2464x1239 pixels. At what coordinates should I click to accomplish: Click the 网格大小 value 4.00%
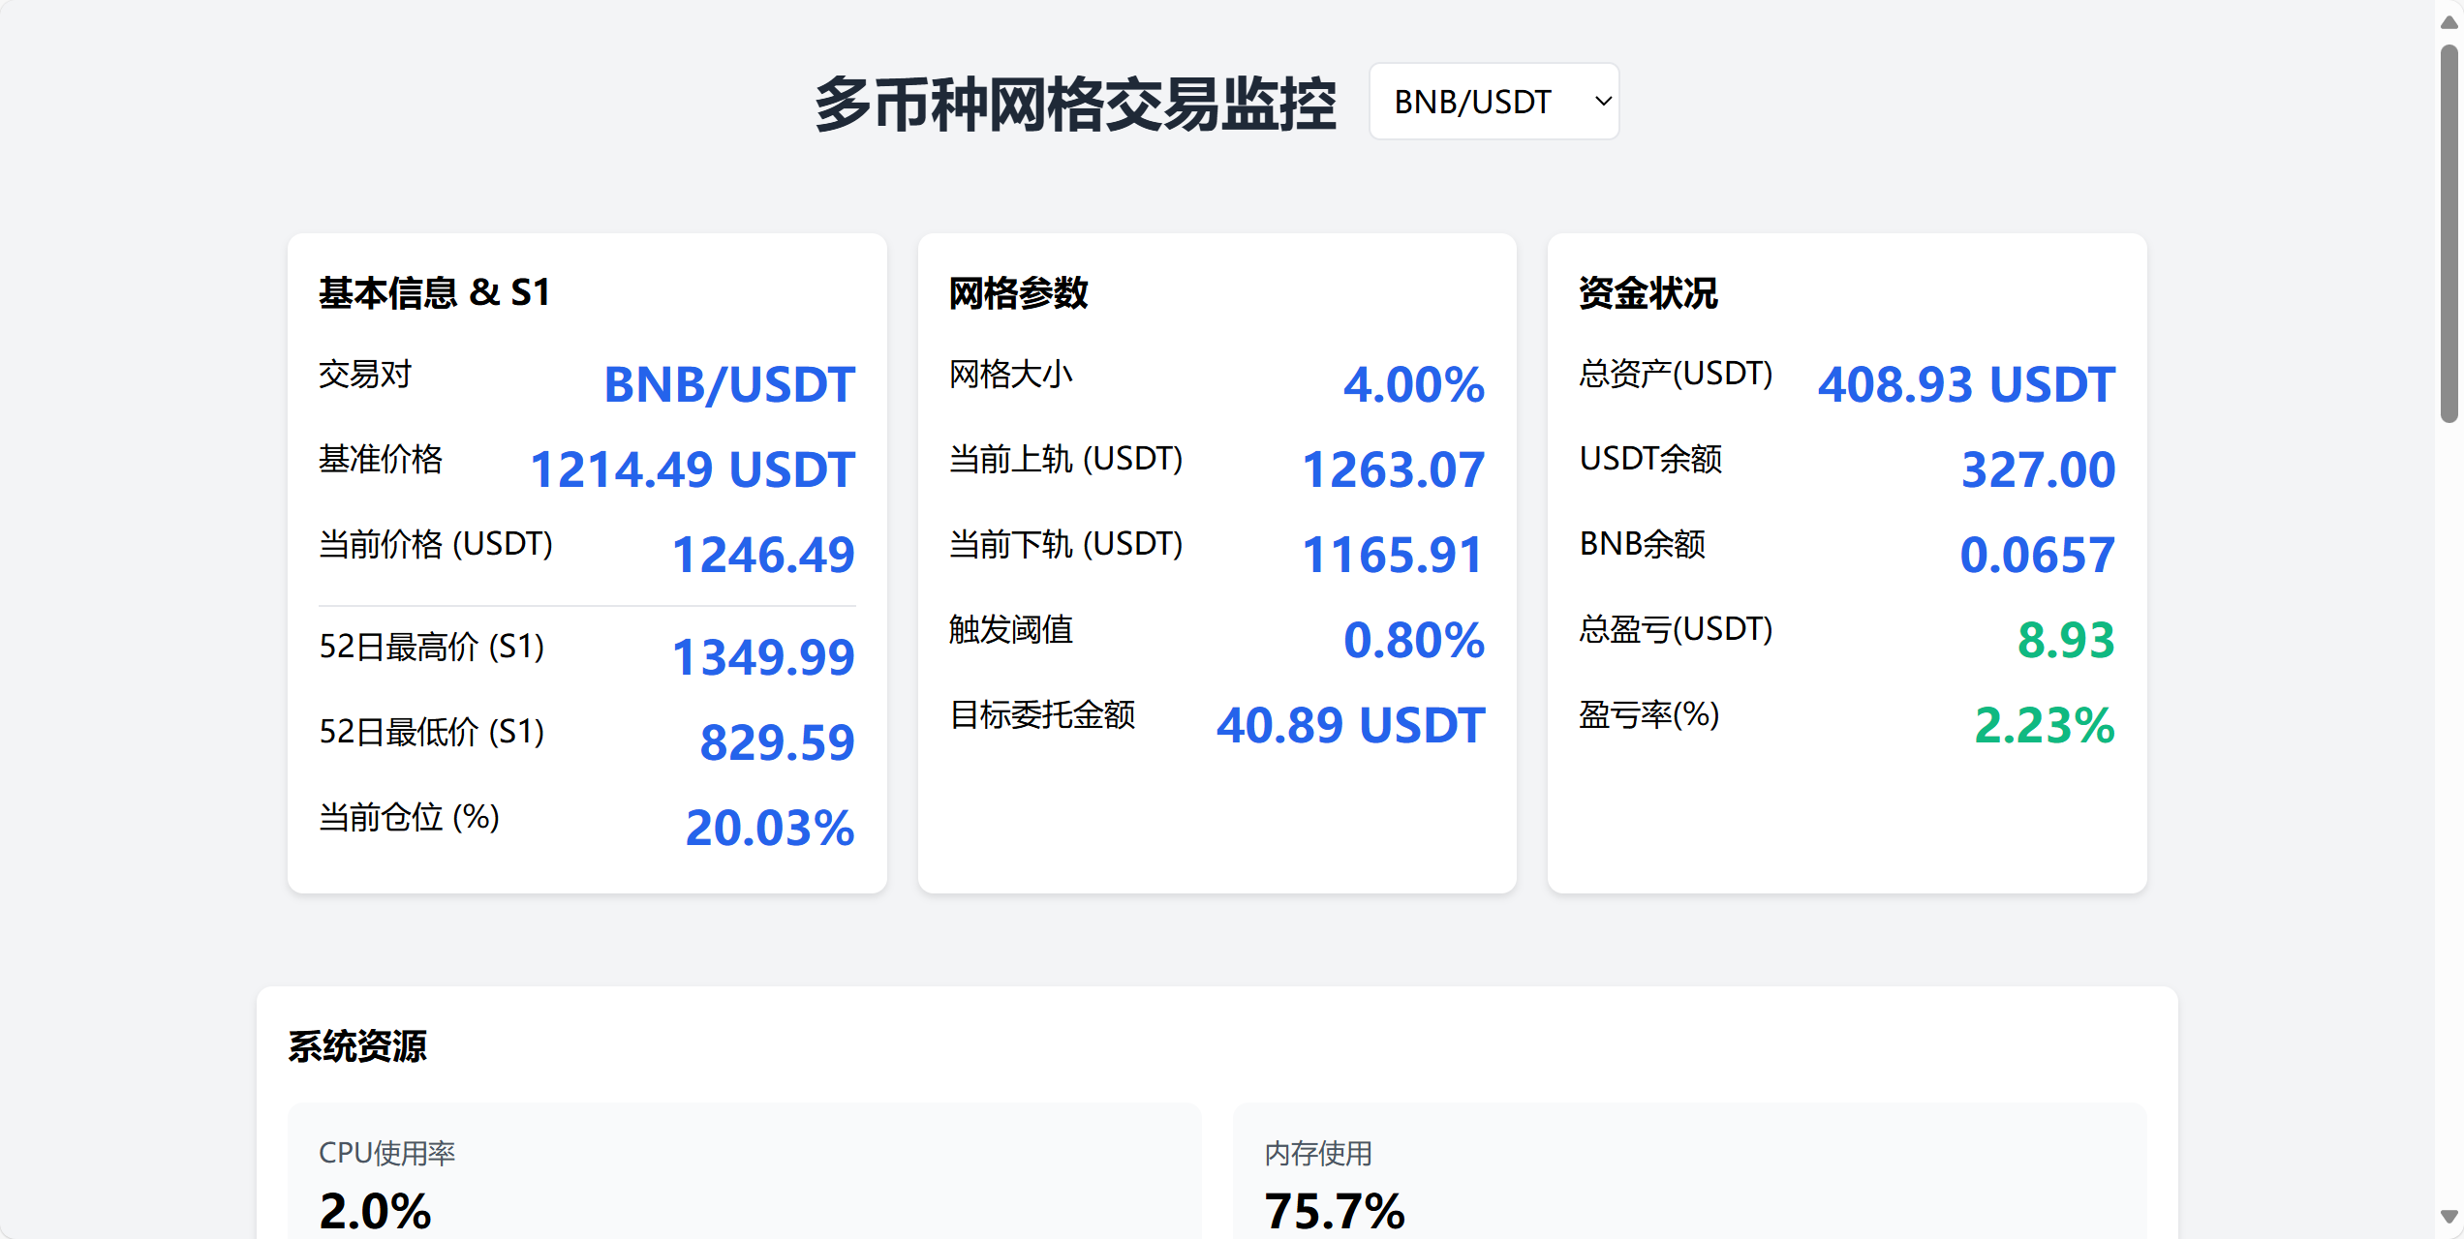coord(1414,384)
